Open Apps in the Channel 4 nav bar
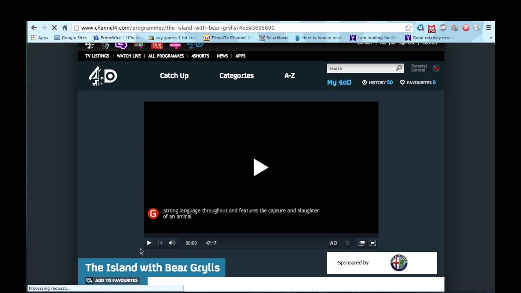The width and height of the screenshot is (521, 293). 240,56
